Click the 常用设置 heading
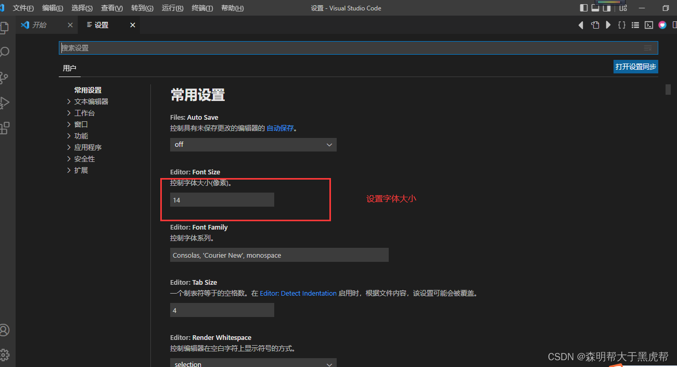 point(198,95)
